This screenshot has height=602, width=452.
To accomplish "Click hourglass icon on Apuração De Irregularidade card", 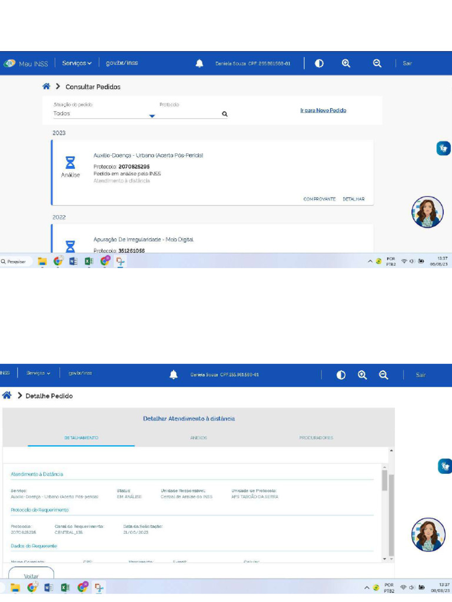I will 71,246.
